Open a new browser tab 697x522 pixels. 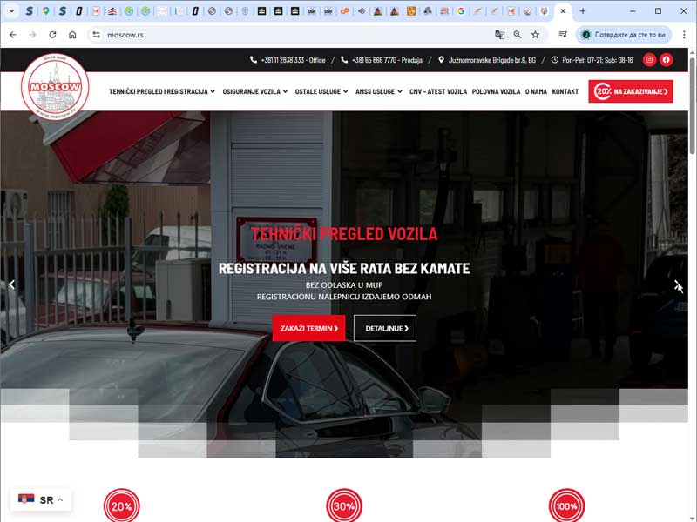[x=583, y=11]
